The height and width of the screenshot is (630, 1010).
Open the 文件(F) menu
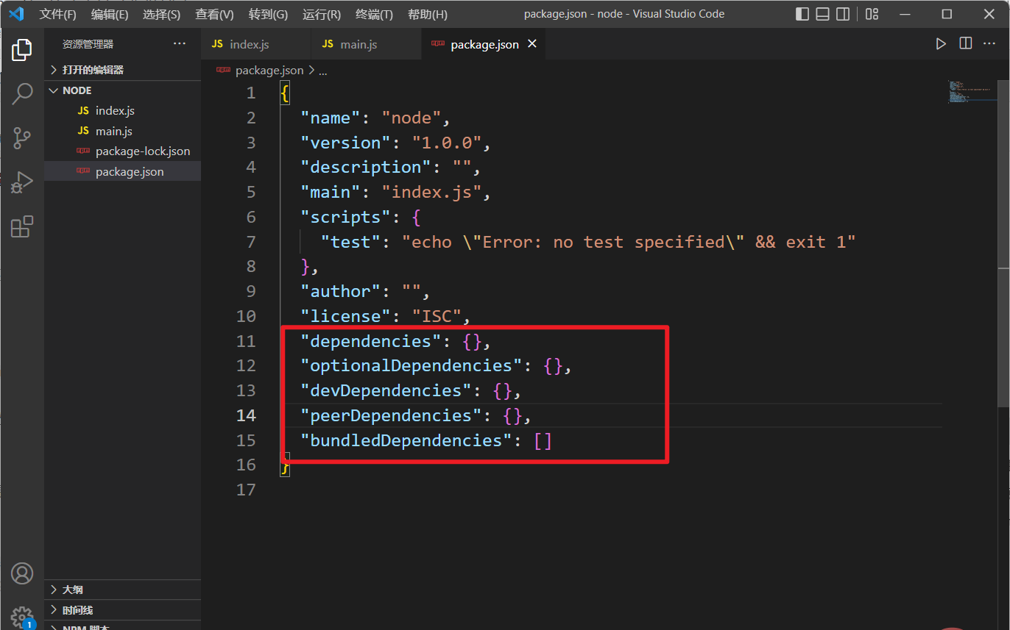(57, 15)
